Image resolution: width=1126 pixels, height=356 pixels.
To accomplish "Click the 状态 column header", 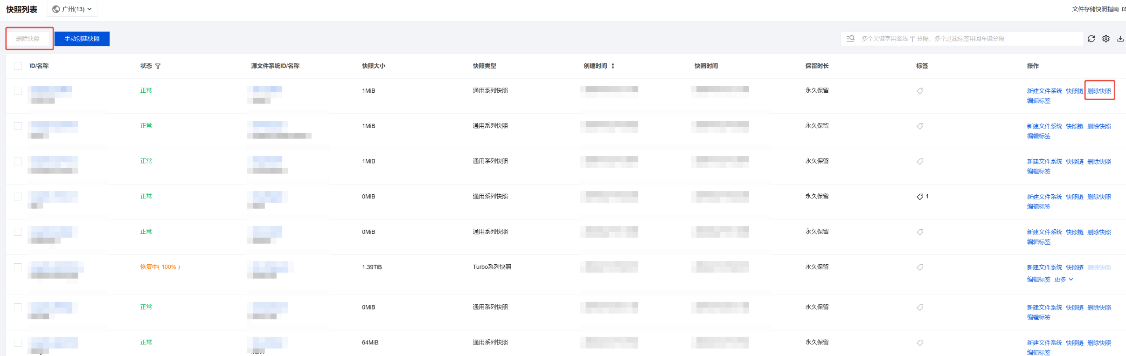I will [x=146, y=66].
